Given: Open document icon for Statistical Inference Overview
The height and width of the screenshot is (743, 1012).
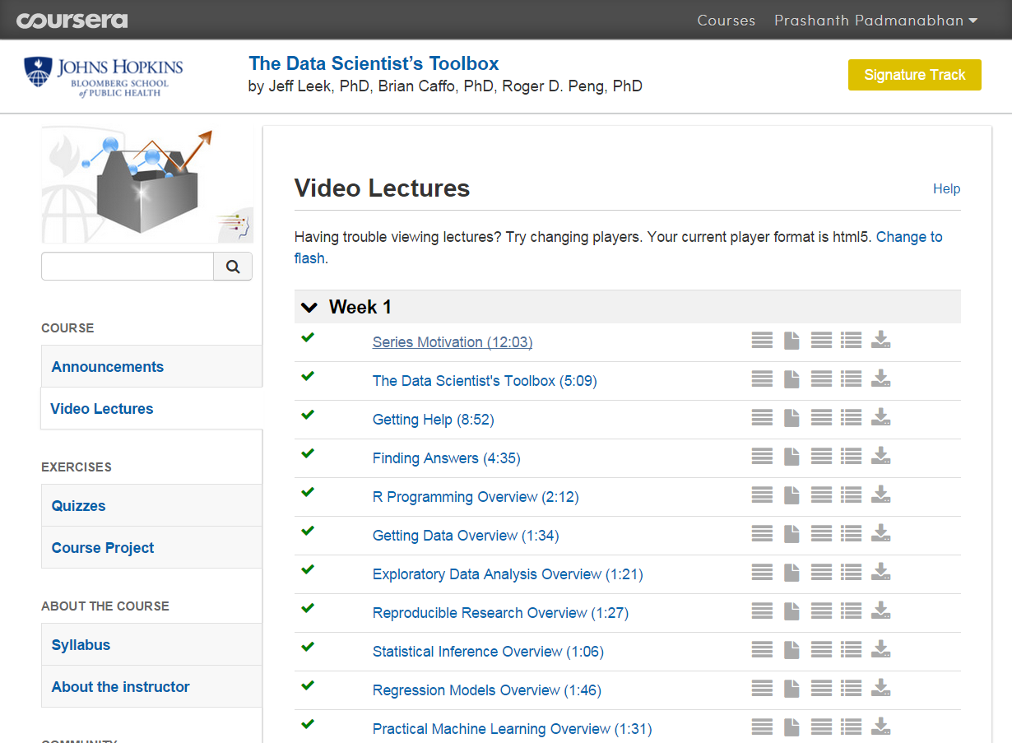Looking at the screenshot, I should click(x=791, y=649).
